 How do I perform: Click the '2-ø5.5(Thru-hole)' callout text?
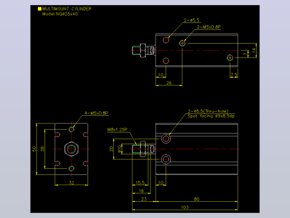(x=208, y=111)
